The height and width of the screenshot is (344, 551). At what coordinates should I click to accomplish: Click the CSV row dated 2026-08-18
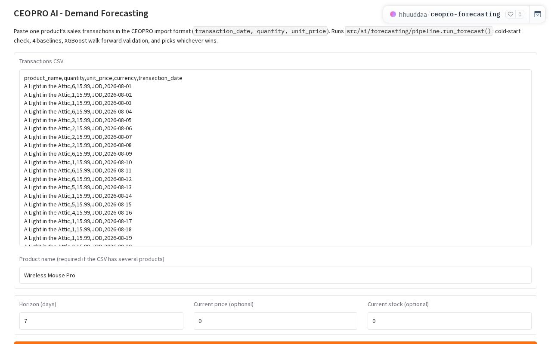(x=78, y=229)
